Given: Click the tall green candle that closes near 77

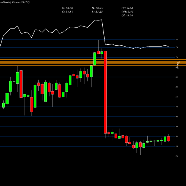Looking at the screenshot, I should click(95, 59).
